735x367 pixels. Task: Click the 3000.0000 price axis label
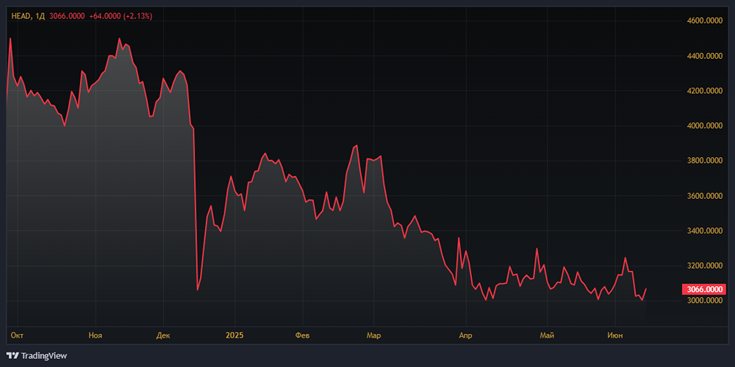703,300
